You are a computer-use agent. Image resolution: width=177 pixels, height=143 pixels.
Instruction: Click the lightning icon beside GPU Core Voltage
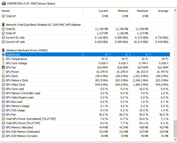click(x=3, y=63)
